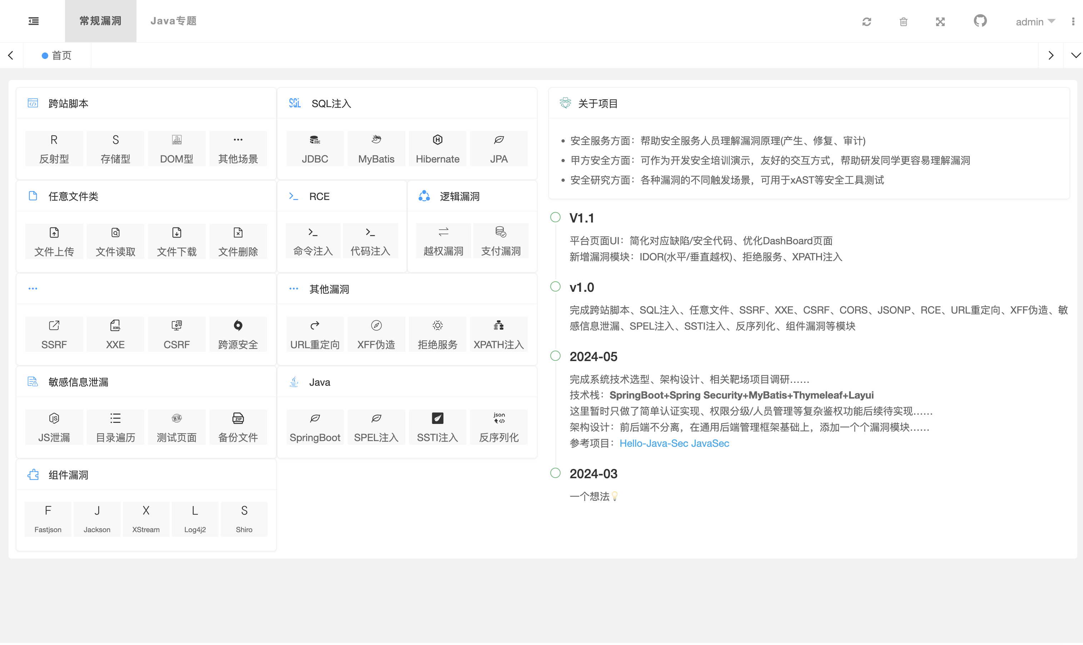Open the SSRF vulnerability module
The height and width of the screenshot is (645, 1083).
point(54,334)
